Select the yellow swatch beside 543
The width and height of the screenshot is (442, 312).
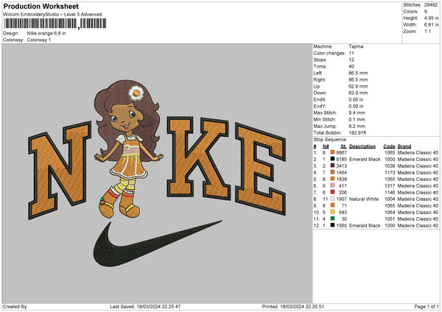[x=333, y=212]
